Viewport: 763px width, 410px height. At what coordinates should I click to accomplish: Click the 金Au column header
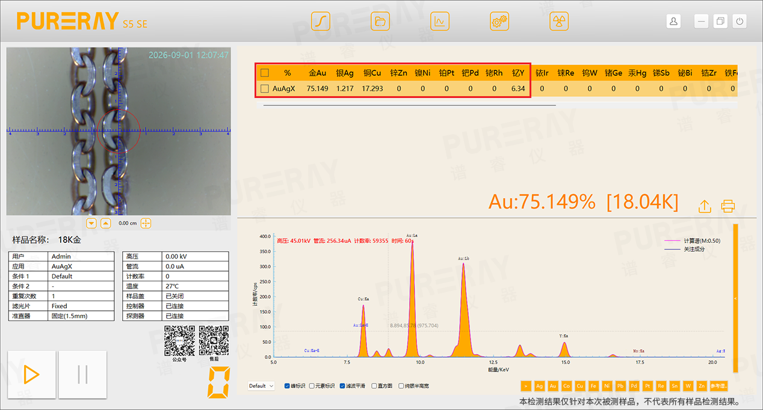click(318, 73)
